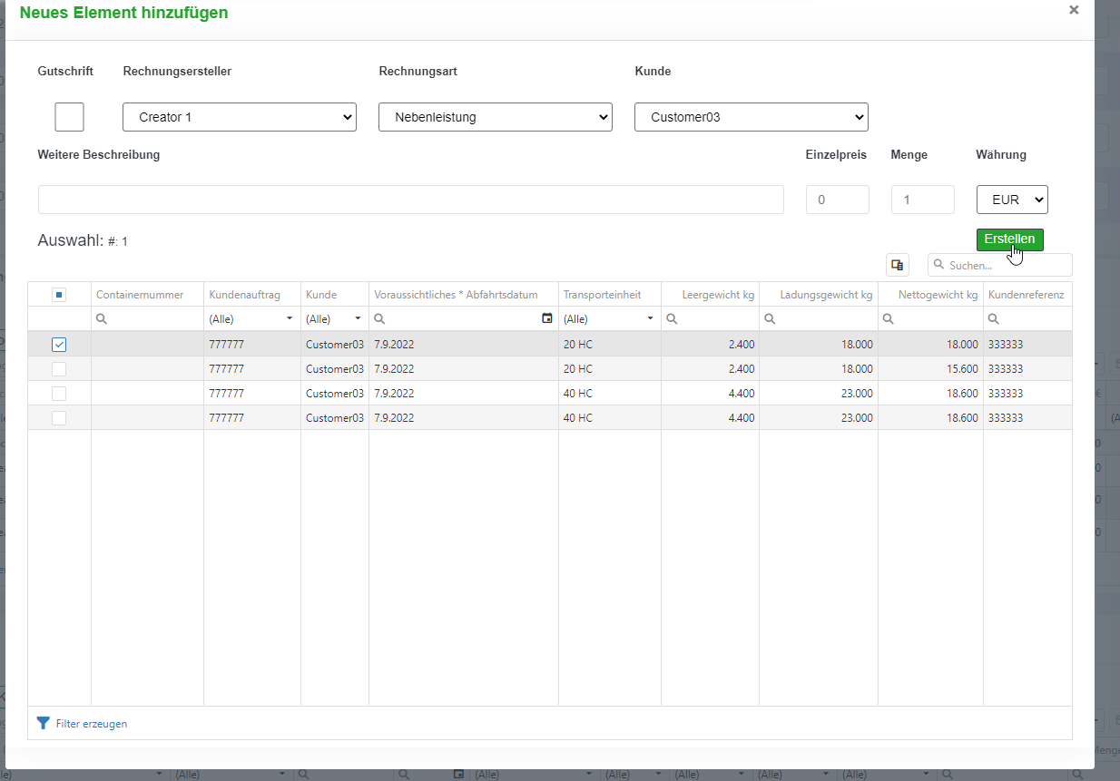Expand the Kunde dropdown showing Customer03

point(752,117)
